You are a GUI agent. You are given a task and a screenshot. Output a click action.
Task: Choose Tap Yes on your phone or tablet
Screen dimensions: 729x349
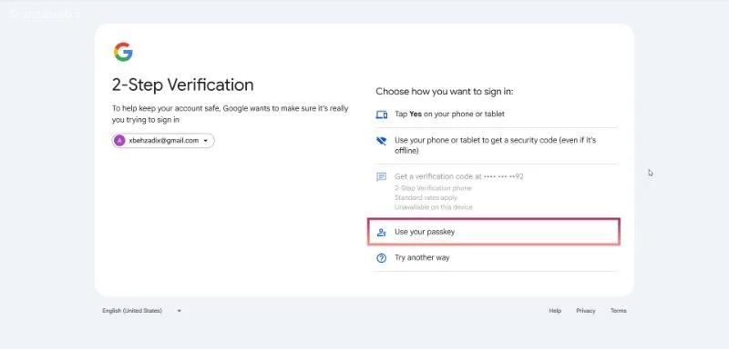coord(497,114)
